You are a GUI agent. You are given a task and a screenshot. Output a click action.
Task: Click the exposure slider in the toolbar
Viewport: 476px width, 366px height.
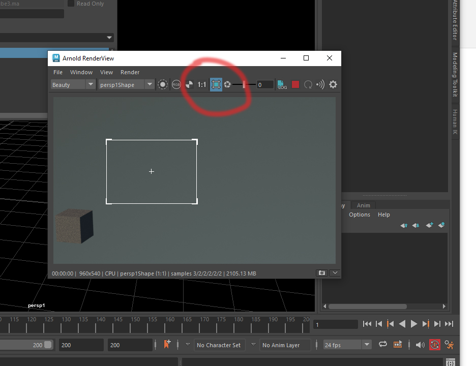[x=244, y=84]
